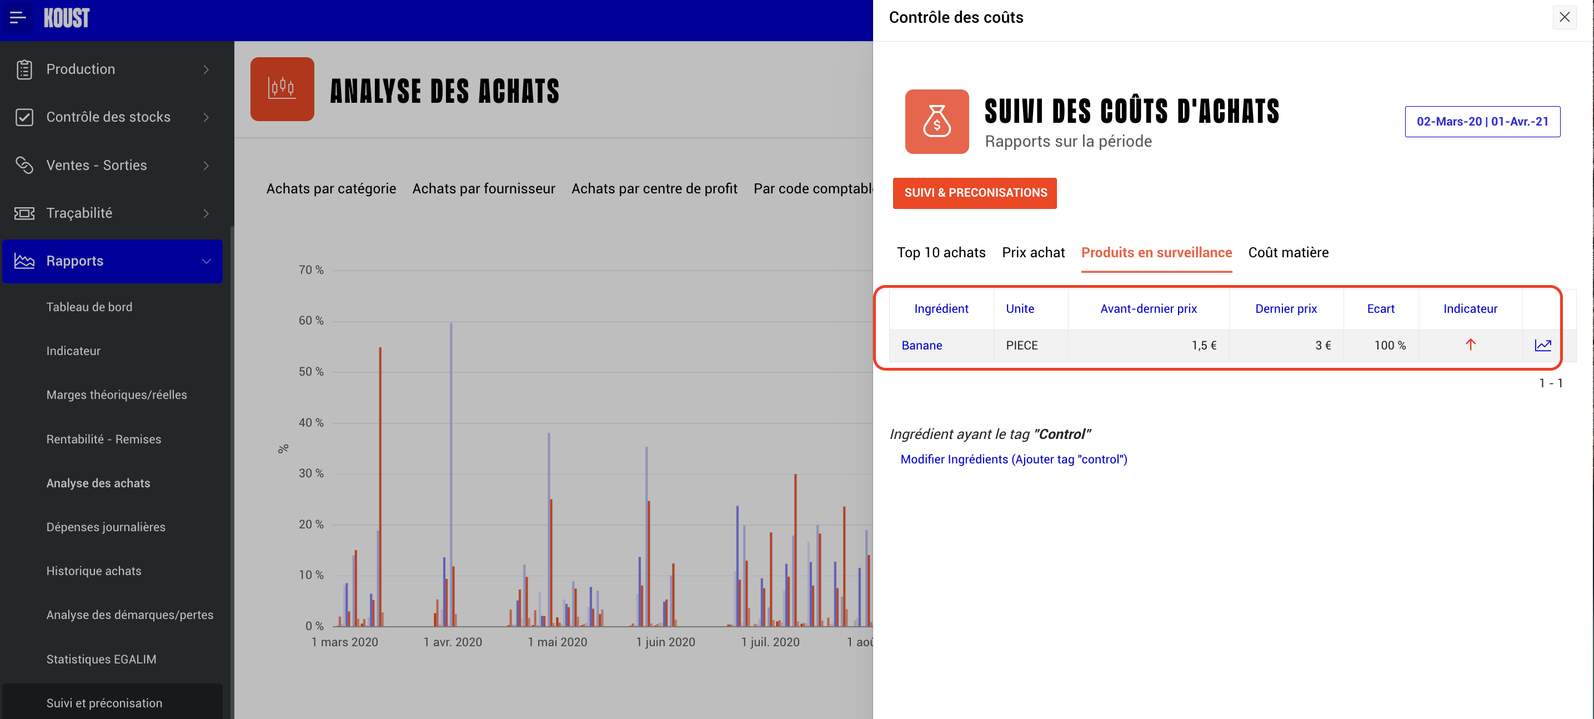
Task: Open the hamburger menu icon
Action: [18, 18]
